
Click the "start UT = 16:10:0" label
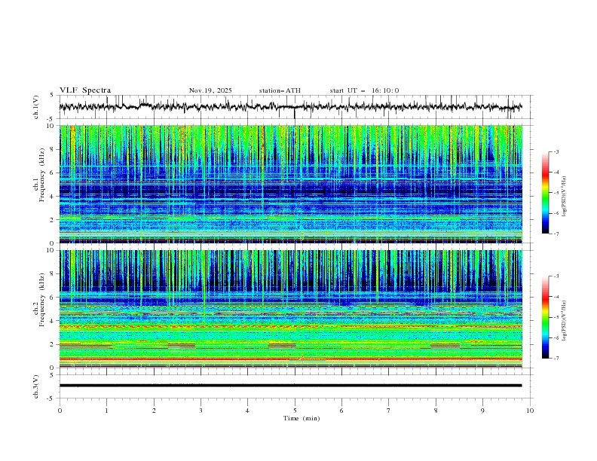364,90
